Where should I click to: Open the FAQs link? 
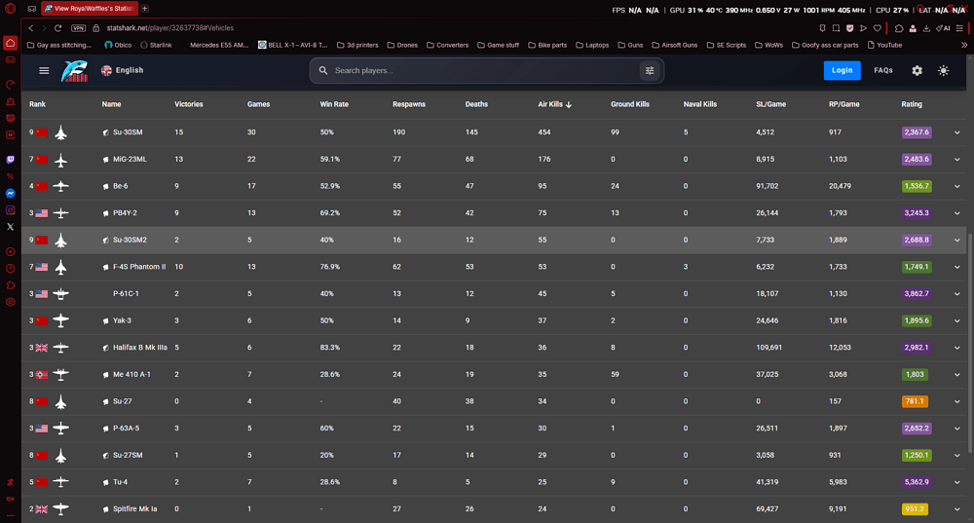coord(883,70)
